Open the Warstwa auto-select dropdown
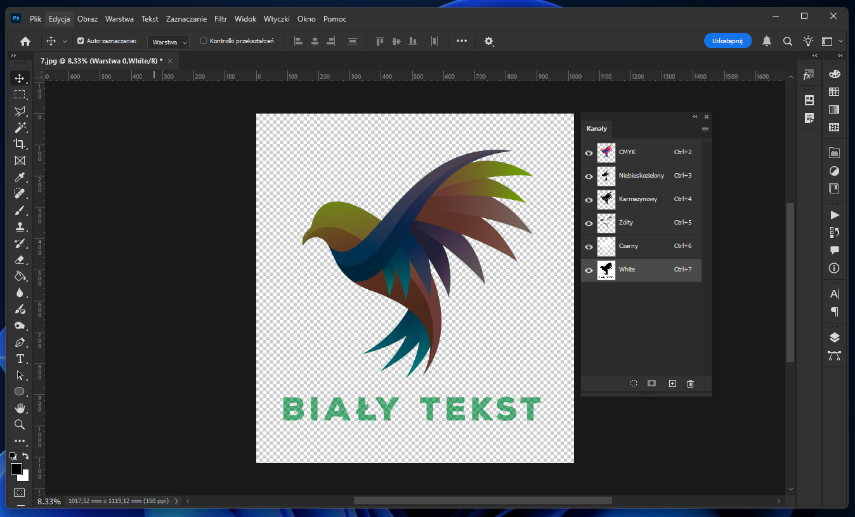The image size is (855, 517). click(x=169, y=42)
